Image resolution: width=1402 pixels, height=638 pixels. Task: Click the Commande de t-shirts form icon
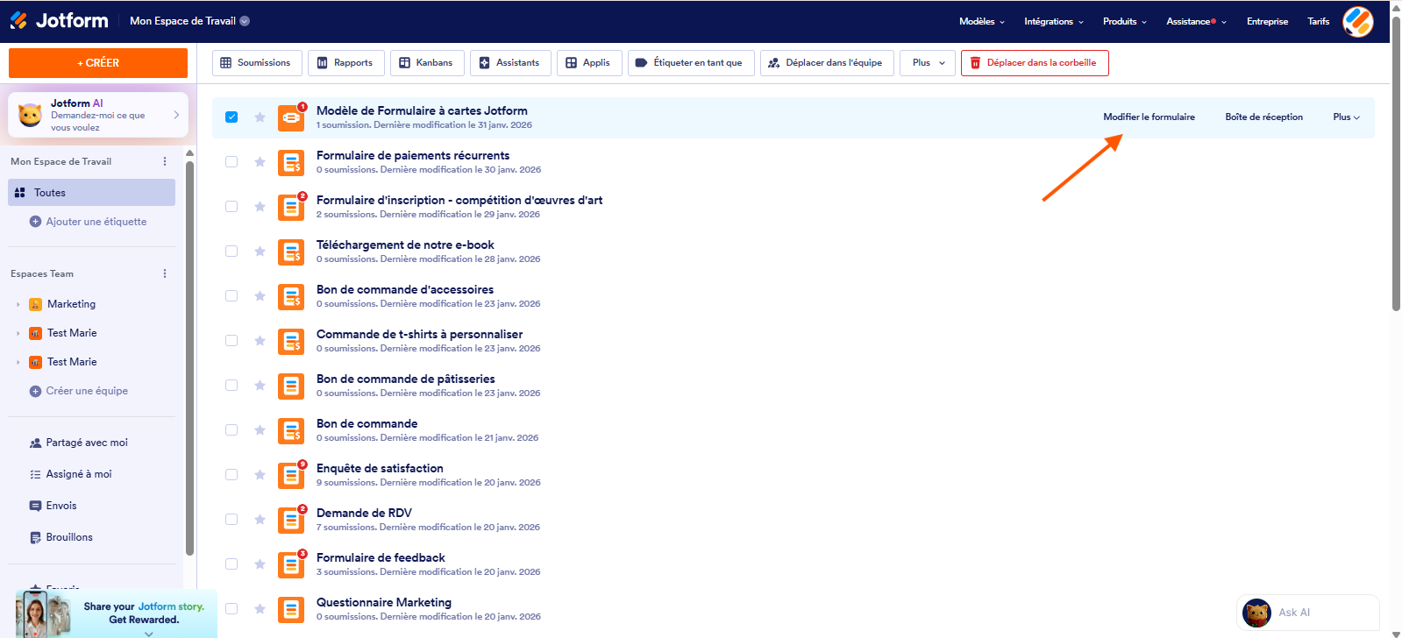[291, 341]
